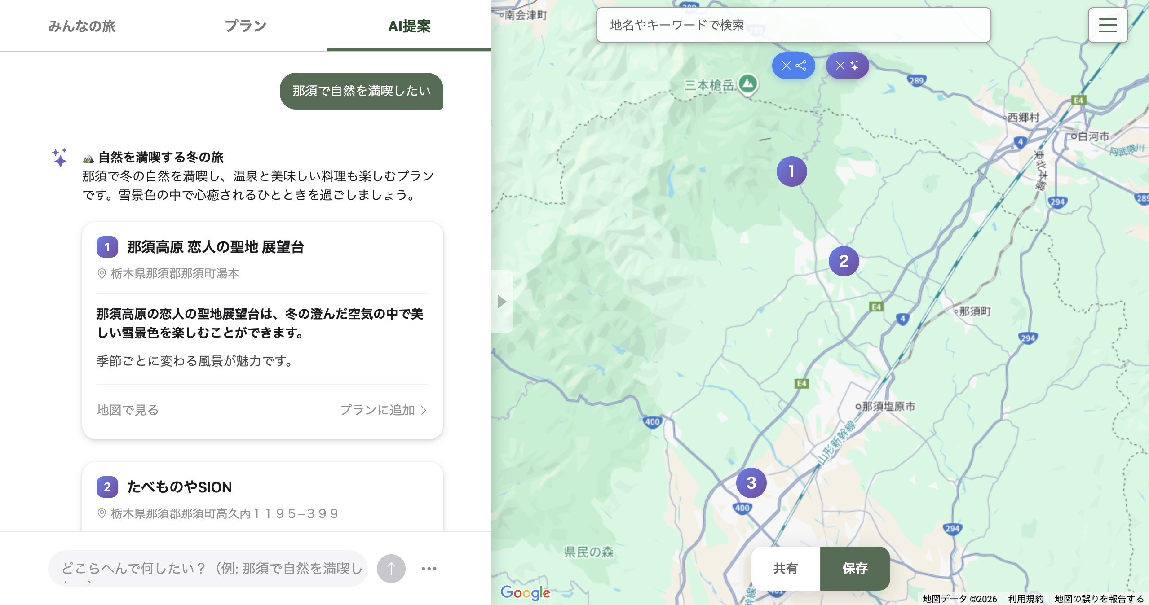Viewport: 1149px width, 605px height.
Task: Select map marker 3 near route 400
Action: (x=751, y=482)
